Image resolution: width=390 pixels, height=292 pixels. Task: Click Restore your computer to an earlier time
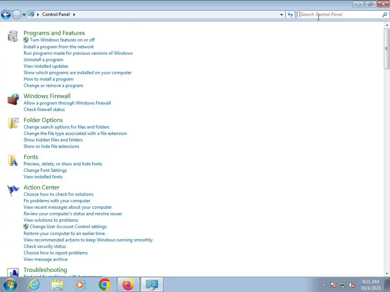(64, 233)
